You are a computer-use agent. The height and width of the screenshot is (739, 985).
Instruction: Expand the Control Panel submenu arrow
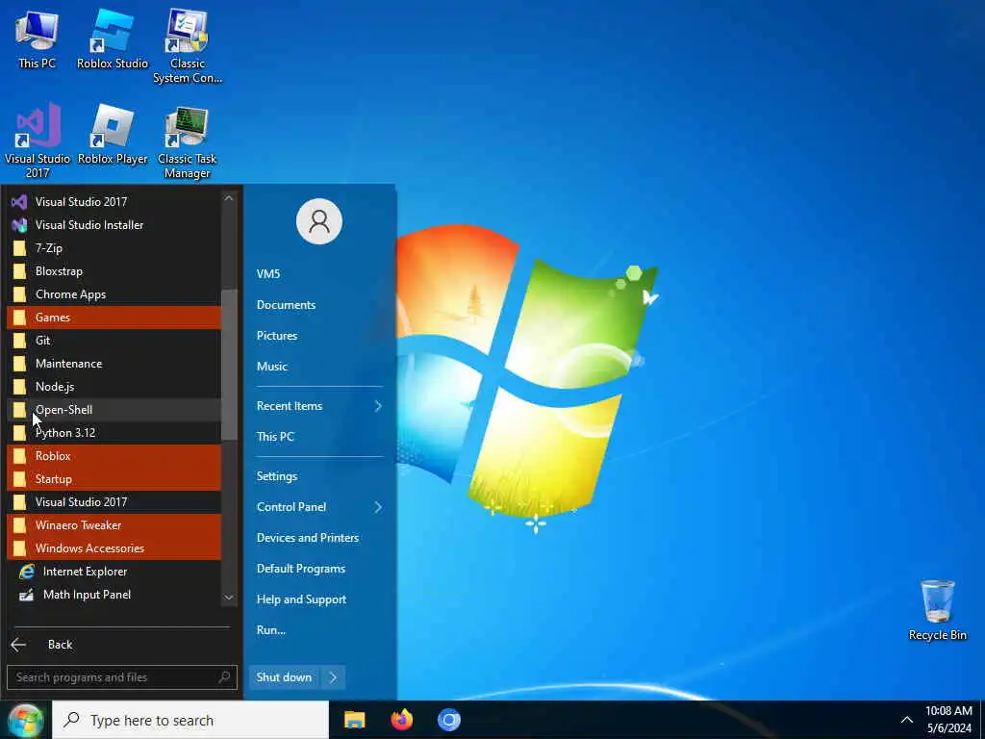click(378, 507)
